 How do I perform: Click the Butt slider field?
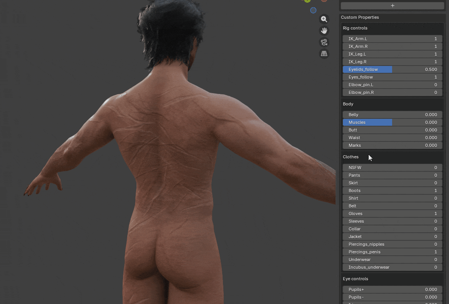pos(392,130)
